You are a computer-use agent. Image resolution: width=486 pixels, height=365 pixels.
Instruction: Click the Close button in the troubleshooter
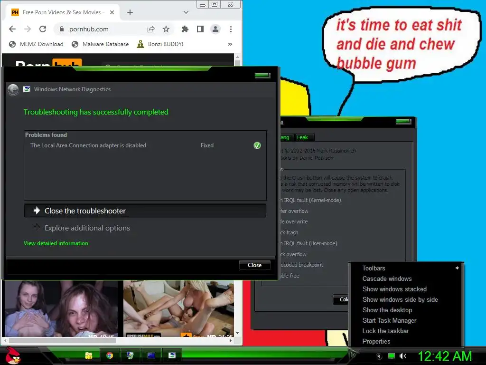click(254, 265)
